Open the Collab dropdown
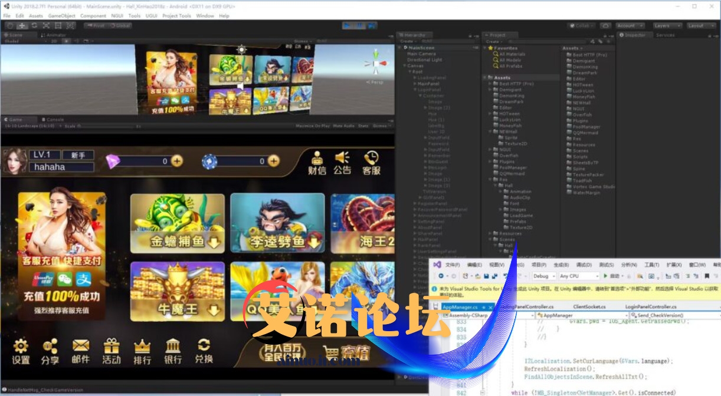The height and width of the screenshot is (396, 721). tap(582, 25)
